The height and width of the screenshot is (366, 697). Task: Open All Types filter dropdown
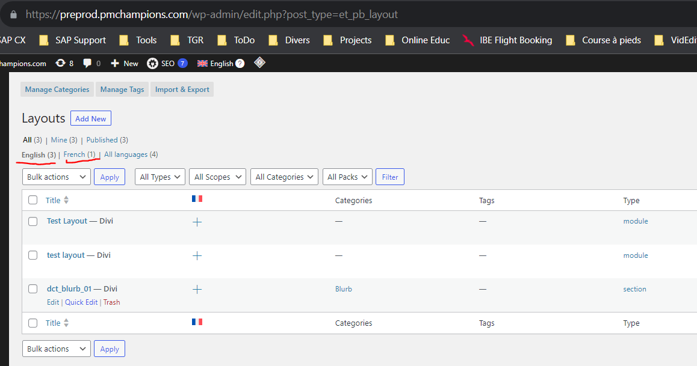[x=160, y=177]
